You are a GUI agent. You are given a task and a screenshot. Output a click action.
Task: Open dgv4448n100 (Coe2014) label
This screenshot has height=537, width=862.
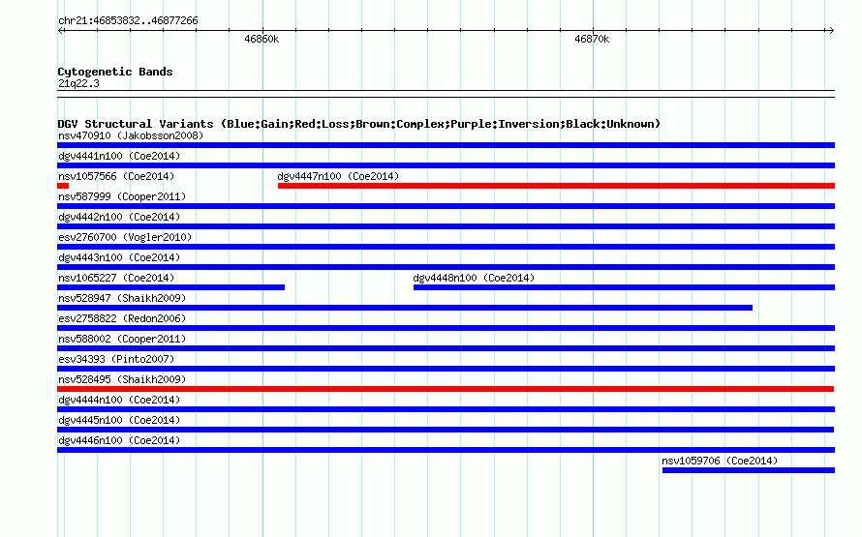(x=474, y=278)
